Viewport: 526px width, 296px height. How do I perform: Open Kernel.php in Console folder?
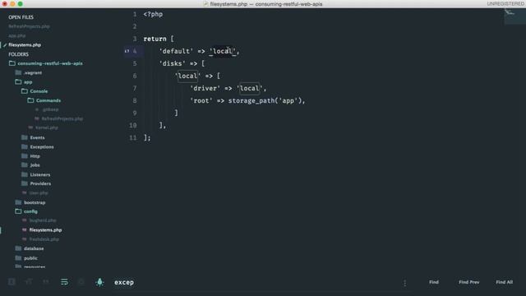[46, 127]
